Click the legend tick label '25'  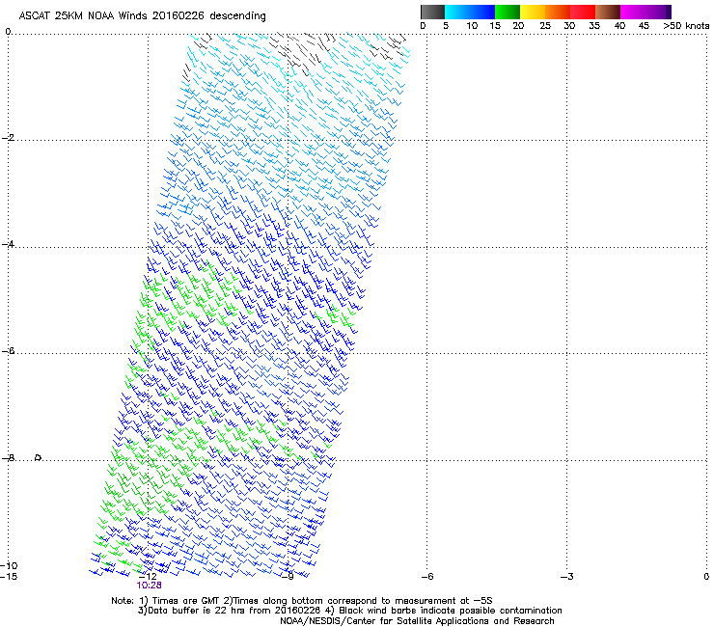click(545, 26)
